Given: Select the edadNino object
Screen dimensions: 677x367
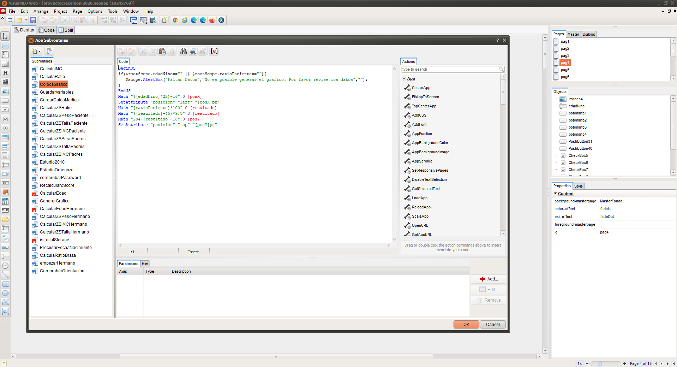Looking at the screenshot, I should (576, 106).
